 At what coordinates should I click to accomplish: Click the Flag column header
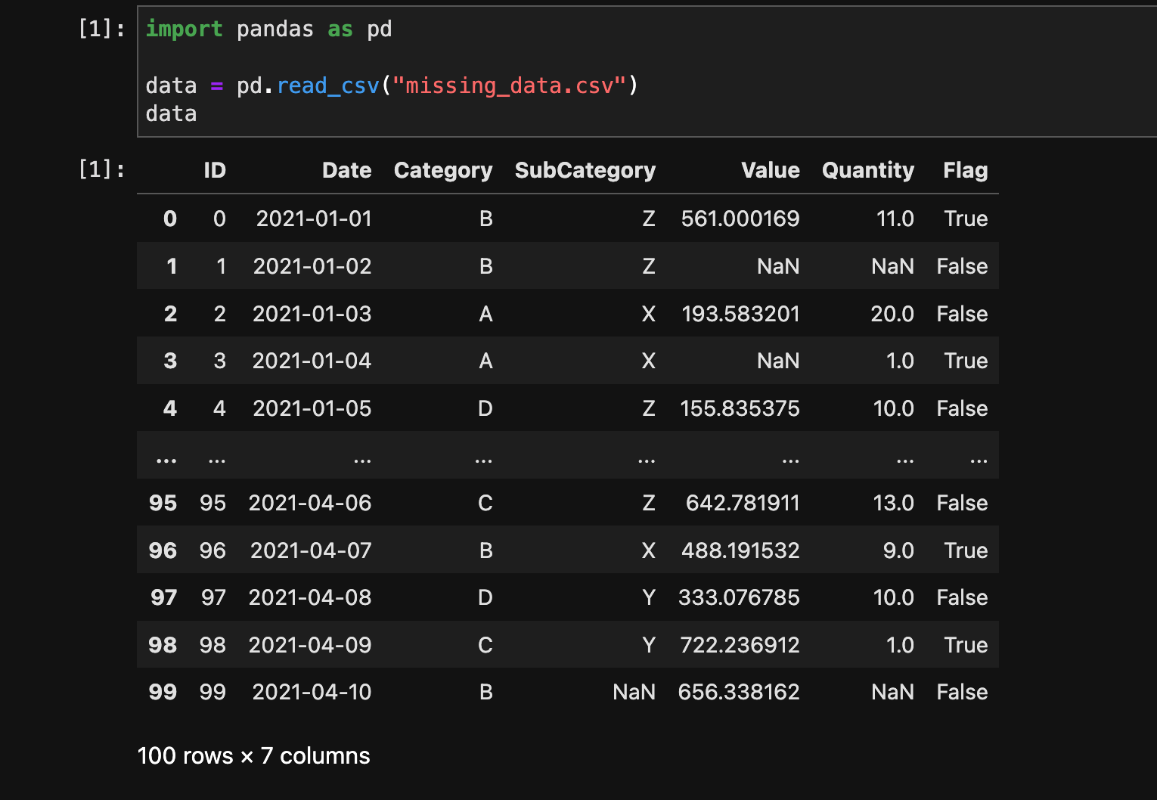[965, 171]
